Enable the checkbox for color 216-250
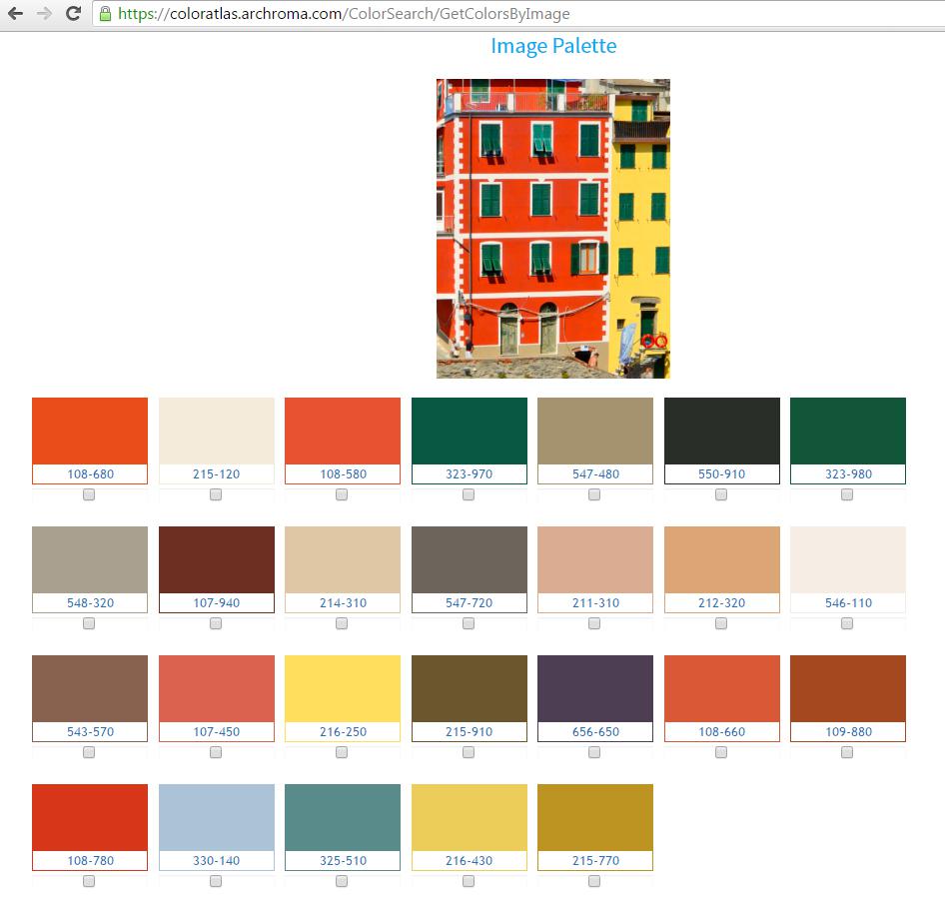 (x=342, y=752)
